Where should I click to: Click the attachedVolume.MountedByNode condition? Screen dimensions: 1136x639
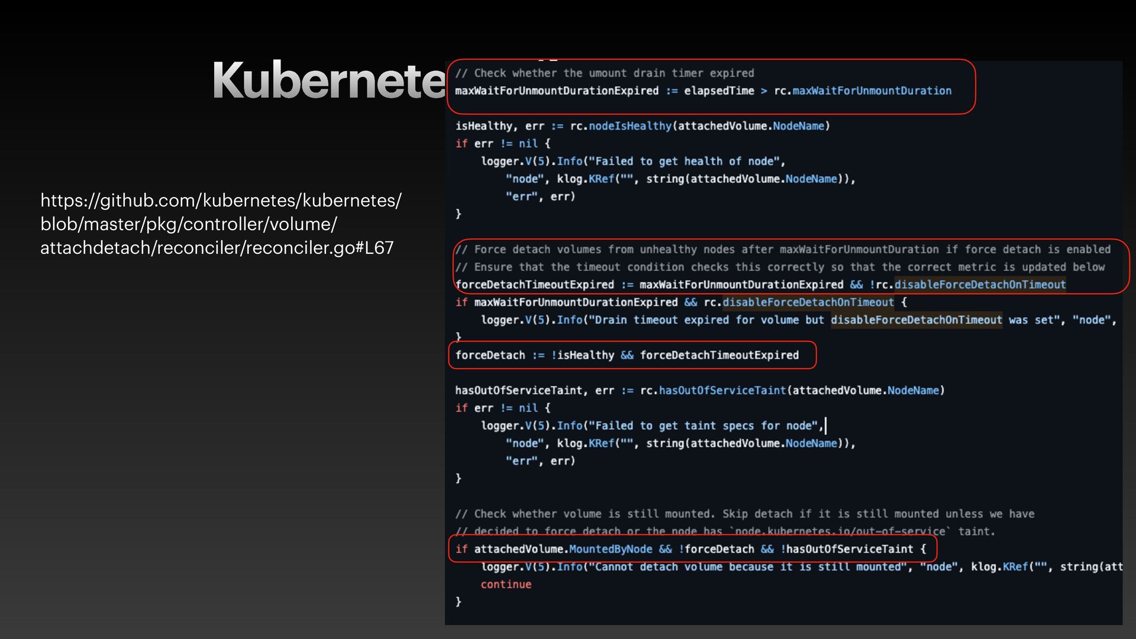pyautogui.click(x=562, y=549)
